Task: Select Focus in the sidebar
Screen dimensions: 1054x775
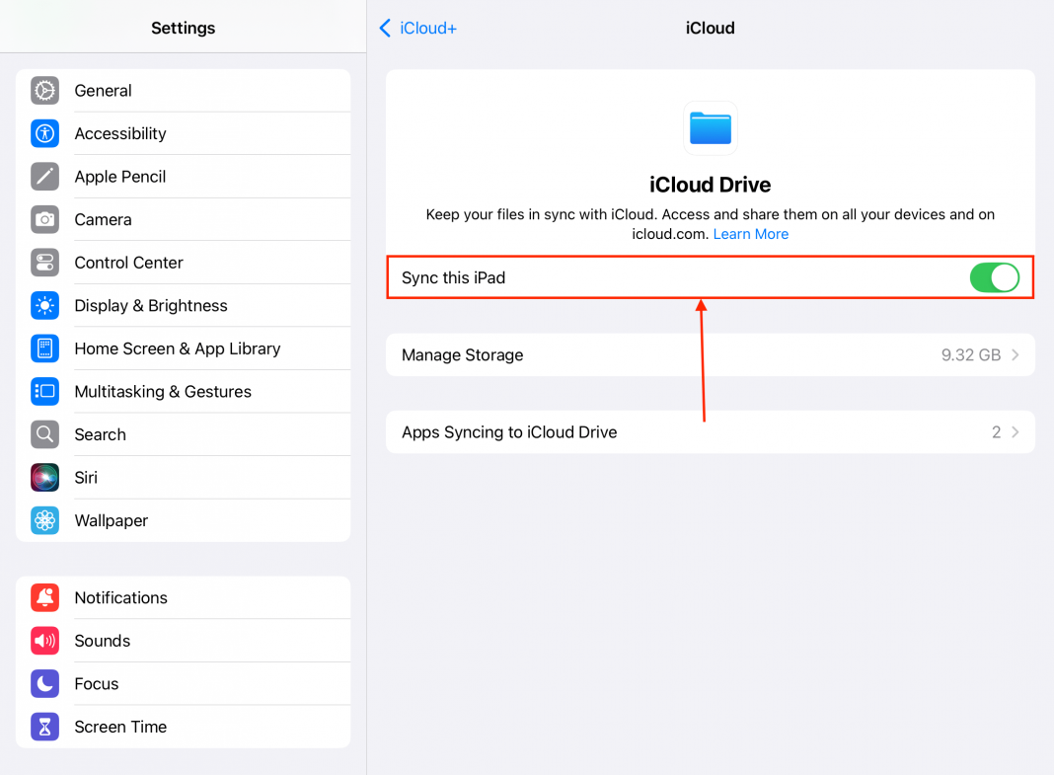Action: pyautogui.click(x=96, y=683)
